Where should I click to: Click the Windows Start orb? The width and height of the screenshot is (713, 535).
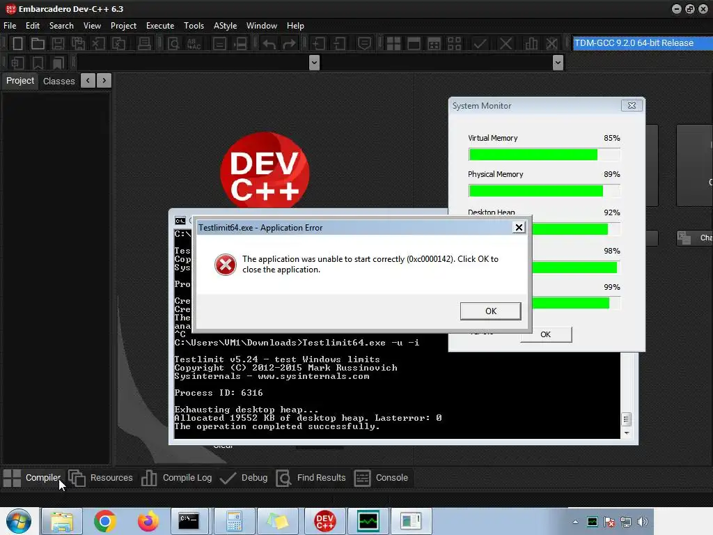coord(18,521)
